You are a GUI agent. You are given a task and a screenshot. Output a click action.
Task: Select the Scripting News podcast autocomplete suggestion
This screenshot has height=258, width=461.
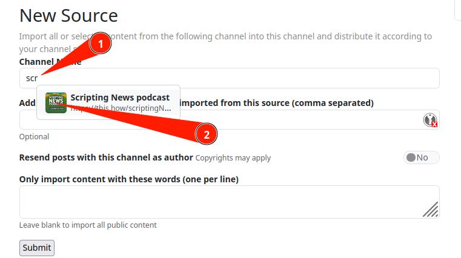click(120, 98)
